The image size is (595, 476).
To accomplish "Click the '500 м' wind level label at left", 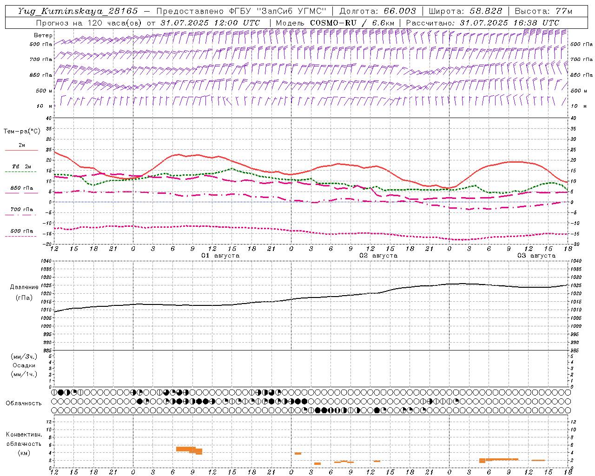I will (x=44, y=91).
